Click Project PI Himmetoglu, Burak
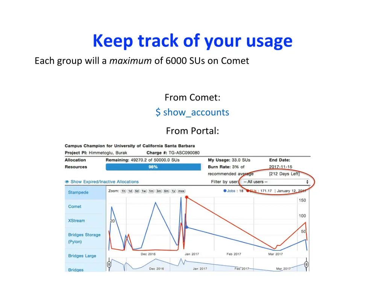 (96, 153)
